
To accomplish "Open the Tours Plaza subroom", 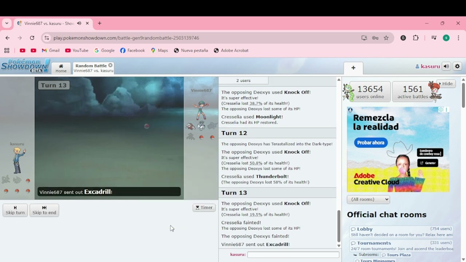I will (396, 255).
